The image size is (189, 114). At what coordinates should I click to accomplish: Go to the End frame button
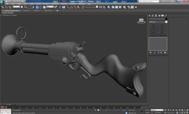pyautogui.click(x=176, y=110)
